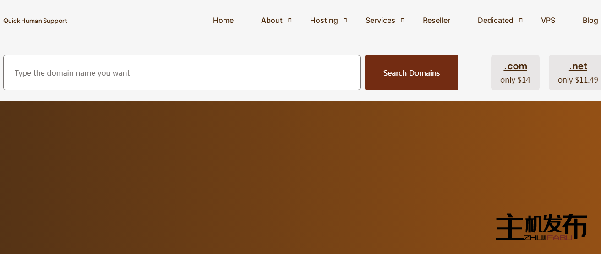601x254 pixels.
Task: Click the Zhuji Fabu watermark logo
Action: click(541, 227)
